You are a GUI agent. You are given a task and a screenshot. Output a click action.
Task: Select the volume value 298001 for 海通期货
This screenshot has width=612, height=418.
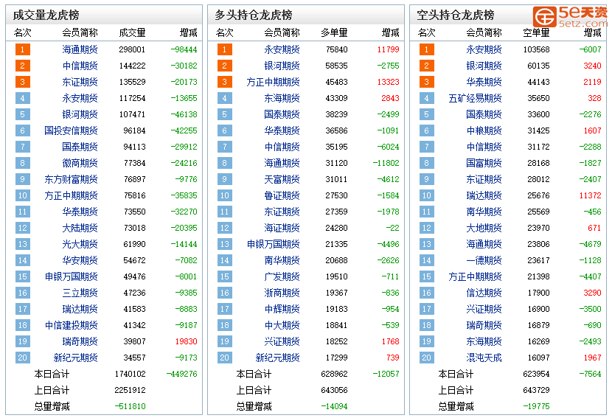[x=132, y=49]
